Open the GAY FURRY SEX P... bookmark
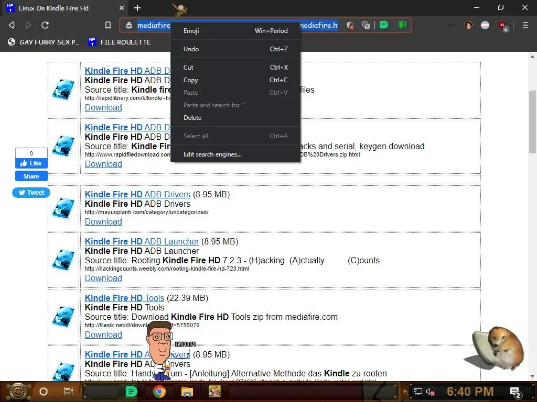This screenshot has width=537, height=402. point(44,42)
